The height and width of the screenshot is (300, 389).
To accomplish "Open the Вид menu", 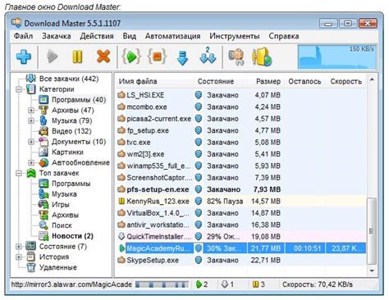I will tap(130, 36).
